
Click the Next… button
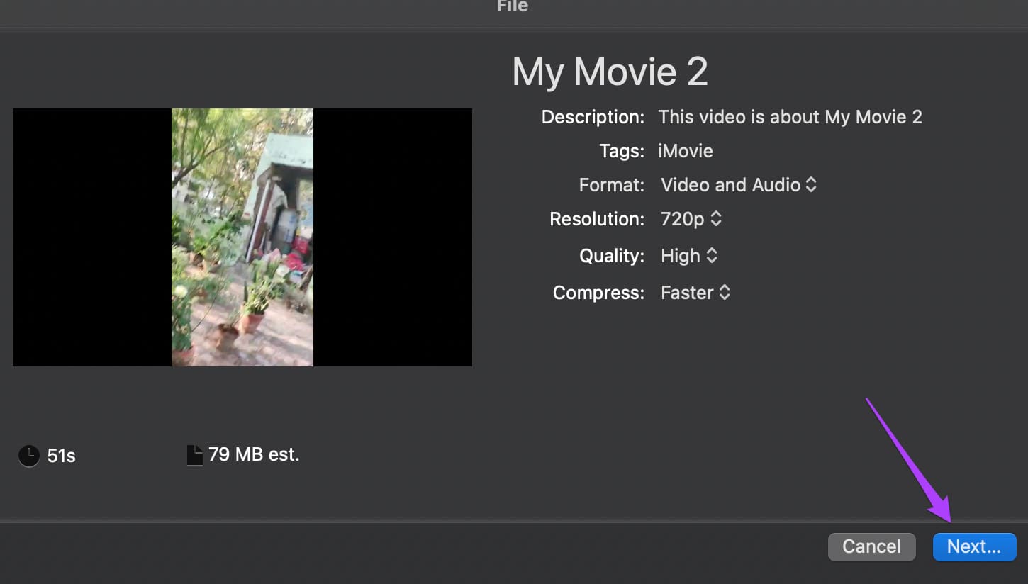point(974,546)
